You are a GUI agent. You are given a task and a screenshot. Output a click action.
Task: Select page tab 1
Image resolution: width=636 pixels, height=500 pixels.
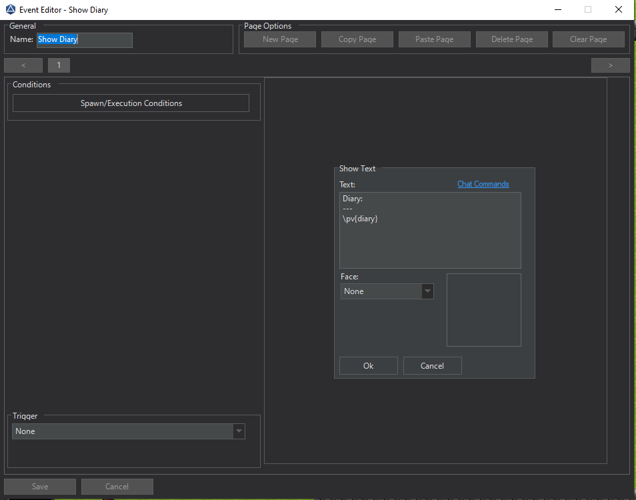tap(59, 65)
